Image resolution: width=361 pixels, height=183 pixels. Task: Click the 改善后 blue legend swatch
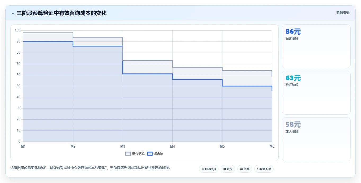pos(150,154)
